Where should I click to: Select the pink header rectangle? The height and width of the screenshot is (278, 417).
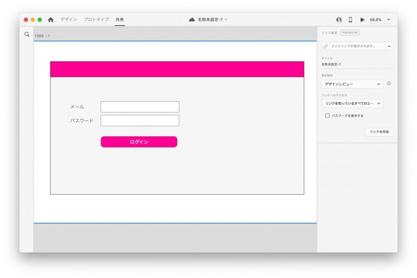point(177,69)
